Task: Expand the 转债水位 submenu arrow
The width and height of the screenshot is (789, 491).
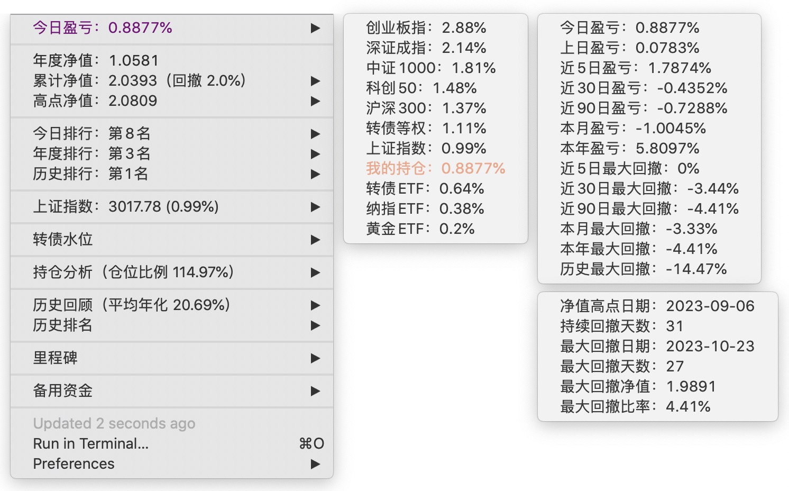Action: [x=316, y=240]
